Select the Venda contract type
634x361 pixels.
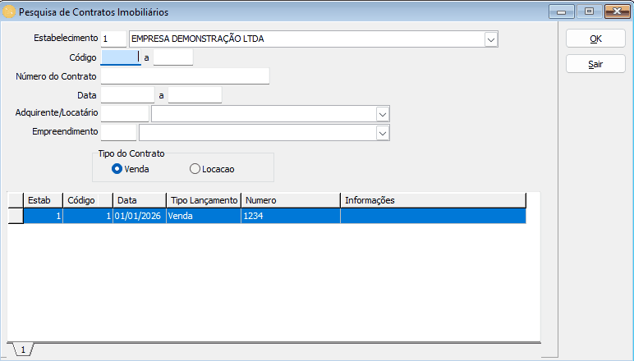pyautogui.click(x=117, y=169)
